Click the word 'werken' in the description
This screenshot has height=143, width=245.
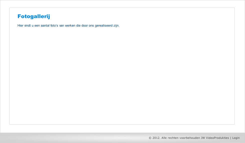(70, 26)
